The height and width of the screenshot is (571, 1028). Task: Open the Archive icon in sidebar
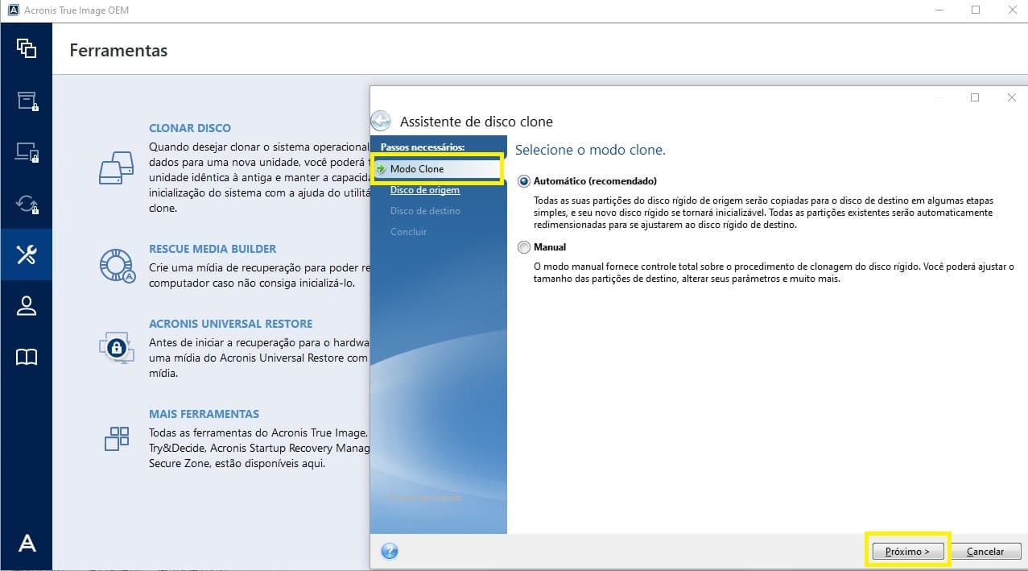(x=27, y=101)
